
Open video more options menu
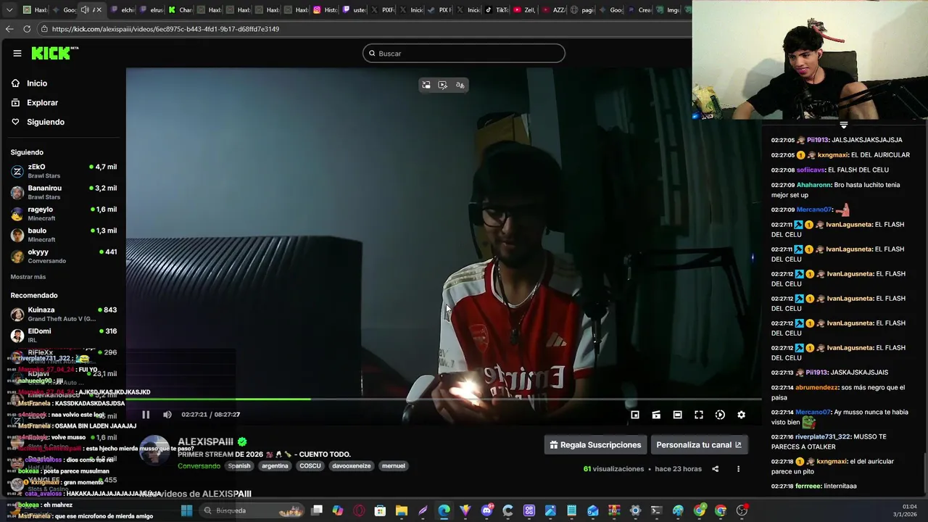click(738, 469)
